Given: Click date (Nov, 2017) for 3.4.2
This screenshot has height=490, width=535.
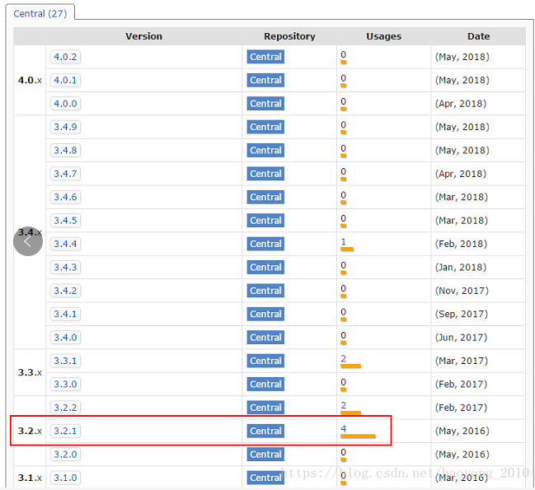Looking at the screenshot, I should pyautogui.click(x=462, y=291).
